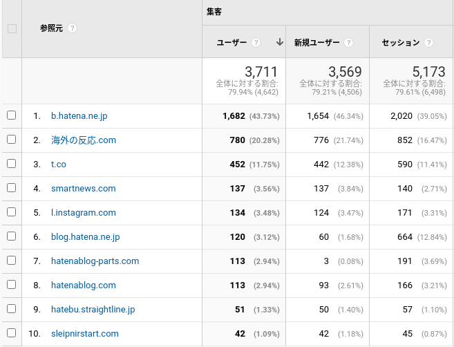Select users value 452 for t.co
Image resolution: width=454 pixels, height=347 pixels.
pyautogui.click(x=238, y=165)
